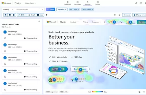Switch to the Scroll heatmap

[x=32, y=15]
